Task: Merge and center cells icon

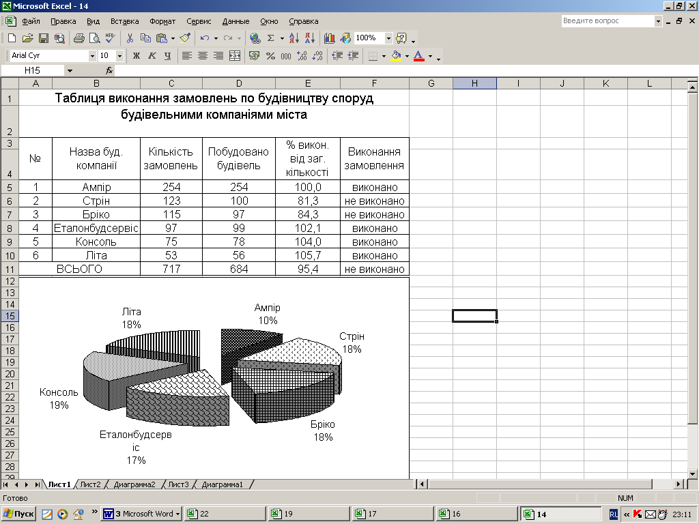Action: click(x=235, y=56)
